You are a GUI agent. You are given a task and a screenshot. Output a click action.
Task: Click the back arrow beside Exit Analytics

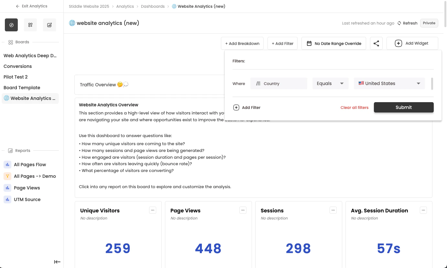coord(18,6)
